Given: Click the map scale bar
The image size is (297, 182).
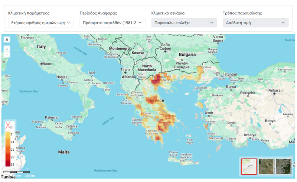Looking at the screenshot, I should point(16,172).
